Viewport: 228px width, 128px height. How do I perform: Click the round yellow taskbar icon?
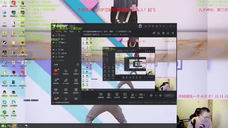pyautogui.click(x=20, y=126)
